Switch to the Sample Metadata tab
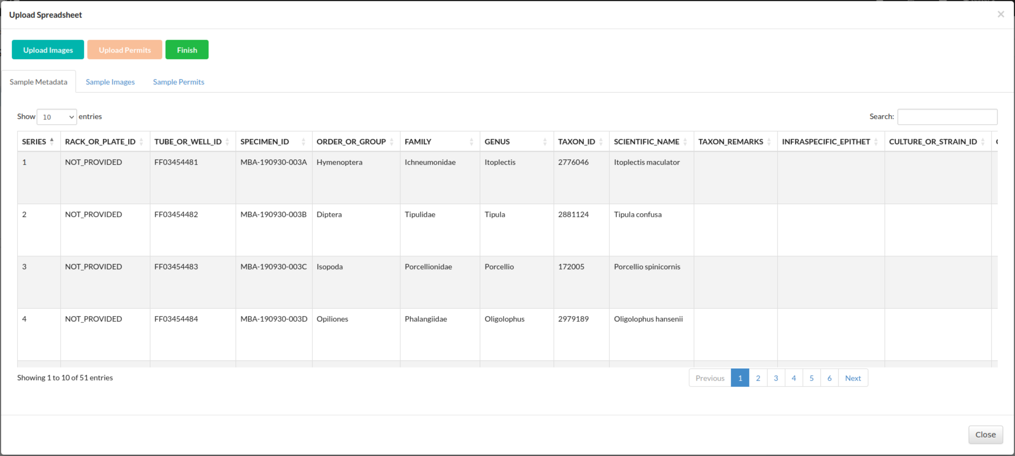 (38, 82)
